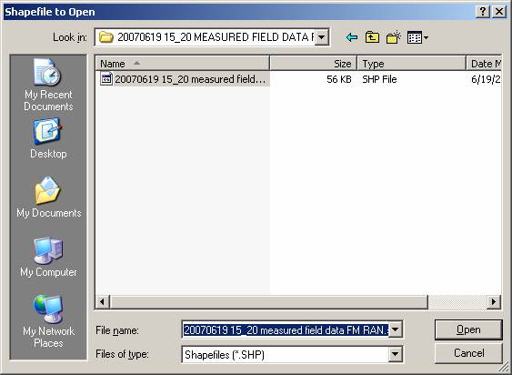
Task: Open the View menu icon
Action: coord(417,37)
